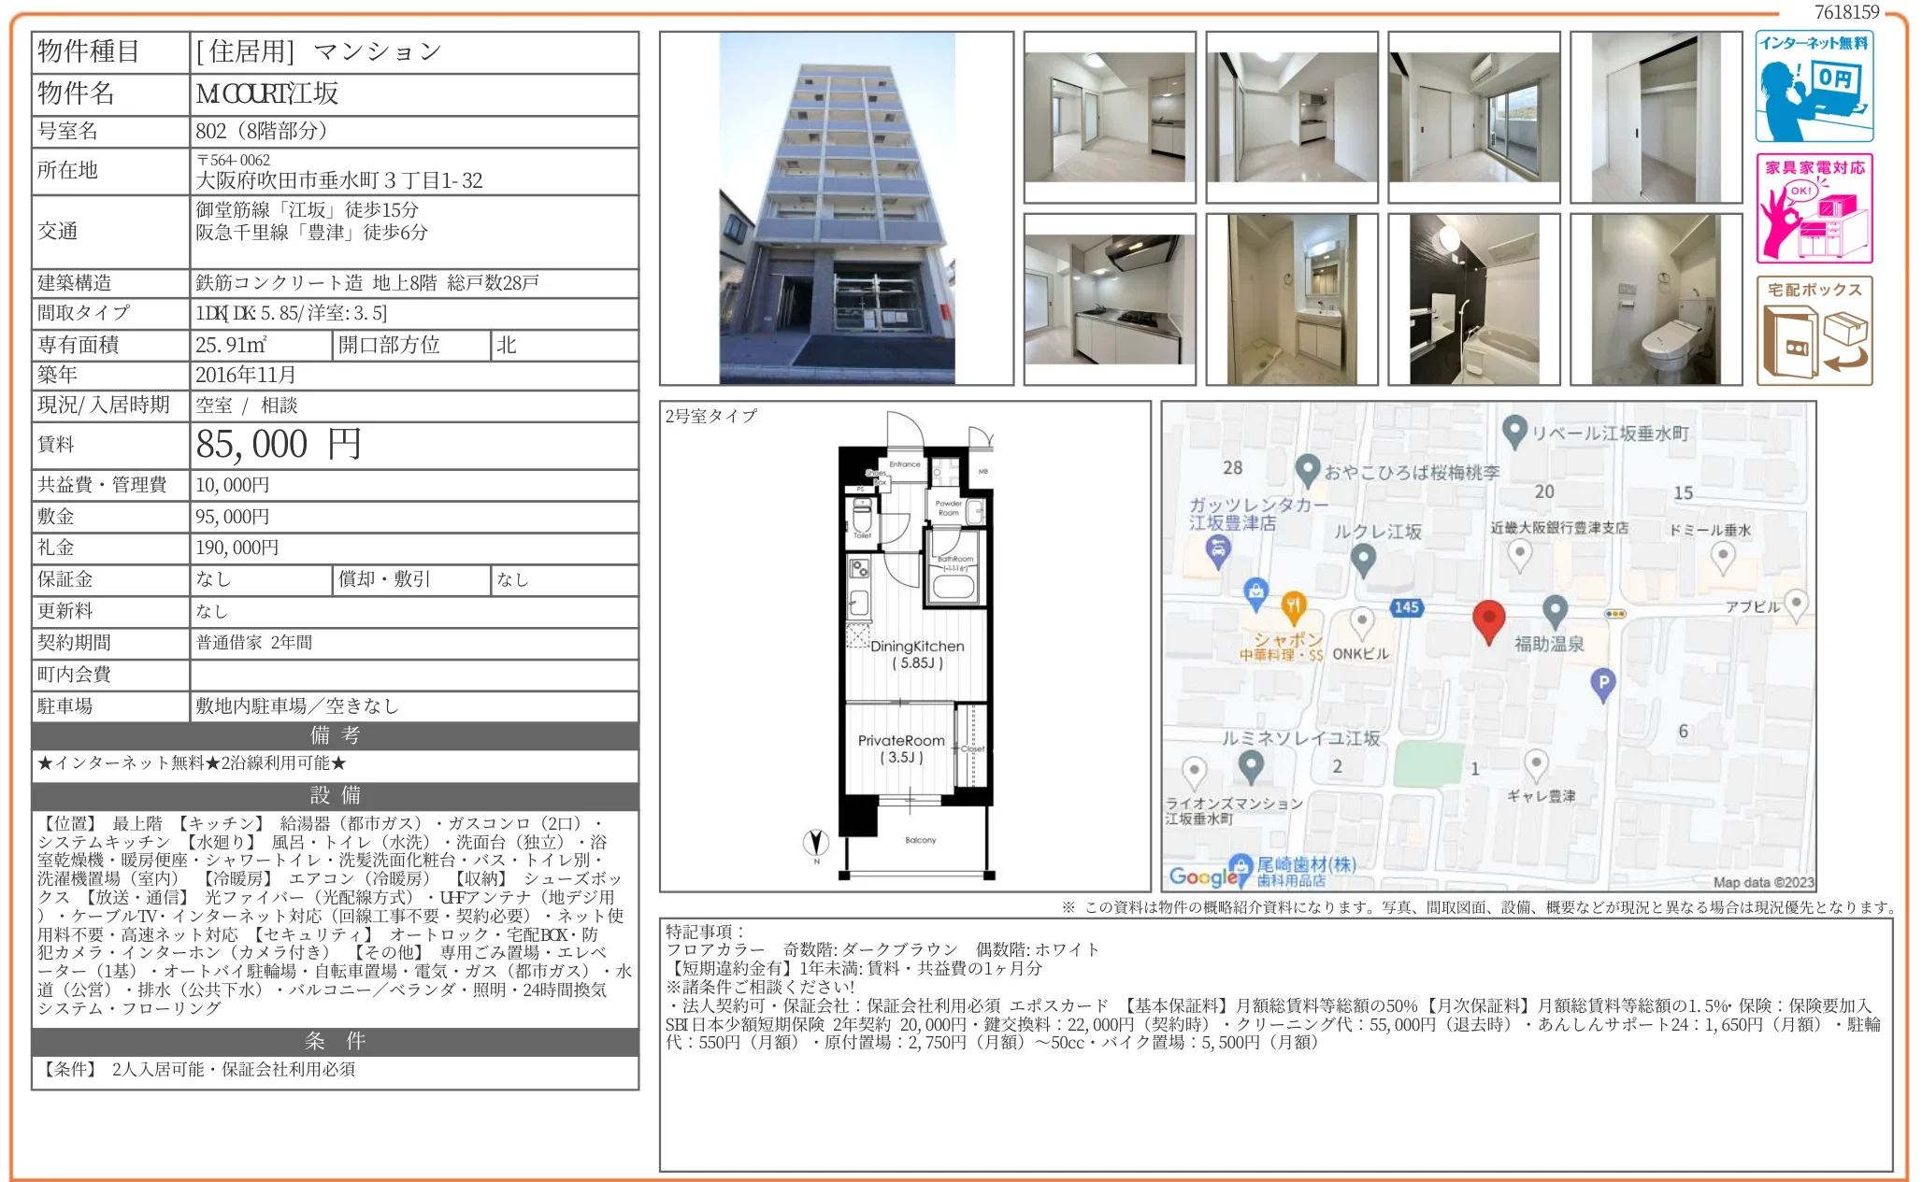1922x1182 pixels.
Task: Open the kitchen stove photo thumbnail
Action: 1110,299
